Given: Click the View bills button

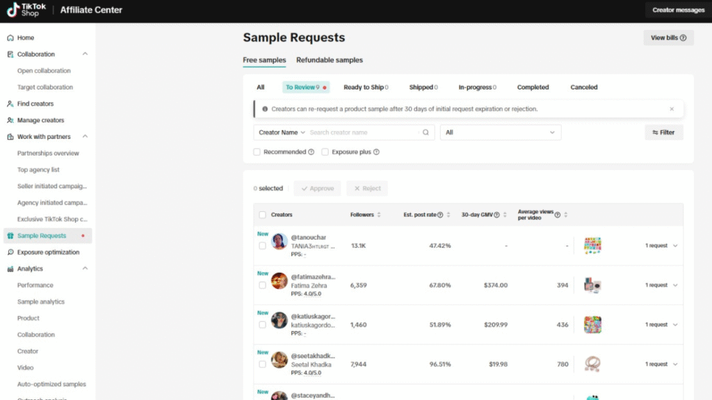Looking at the screenshot, I should [x=668, y=38].
